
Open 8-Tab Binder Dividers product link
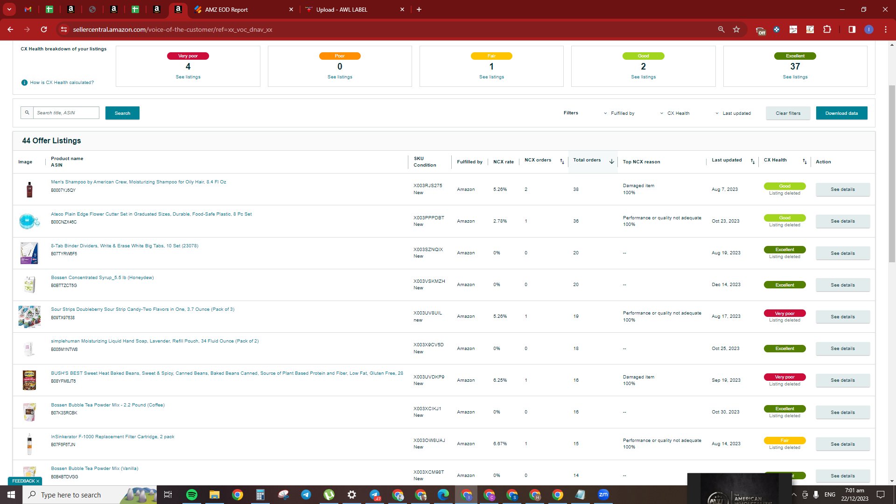coord(125,246)
